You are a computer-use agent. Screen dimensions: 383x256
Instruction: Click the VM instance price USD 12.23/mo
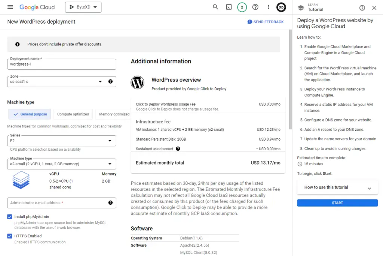pos(269,129)
